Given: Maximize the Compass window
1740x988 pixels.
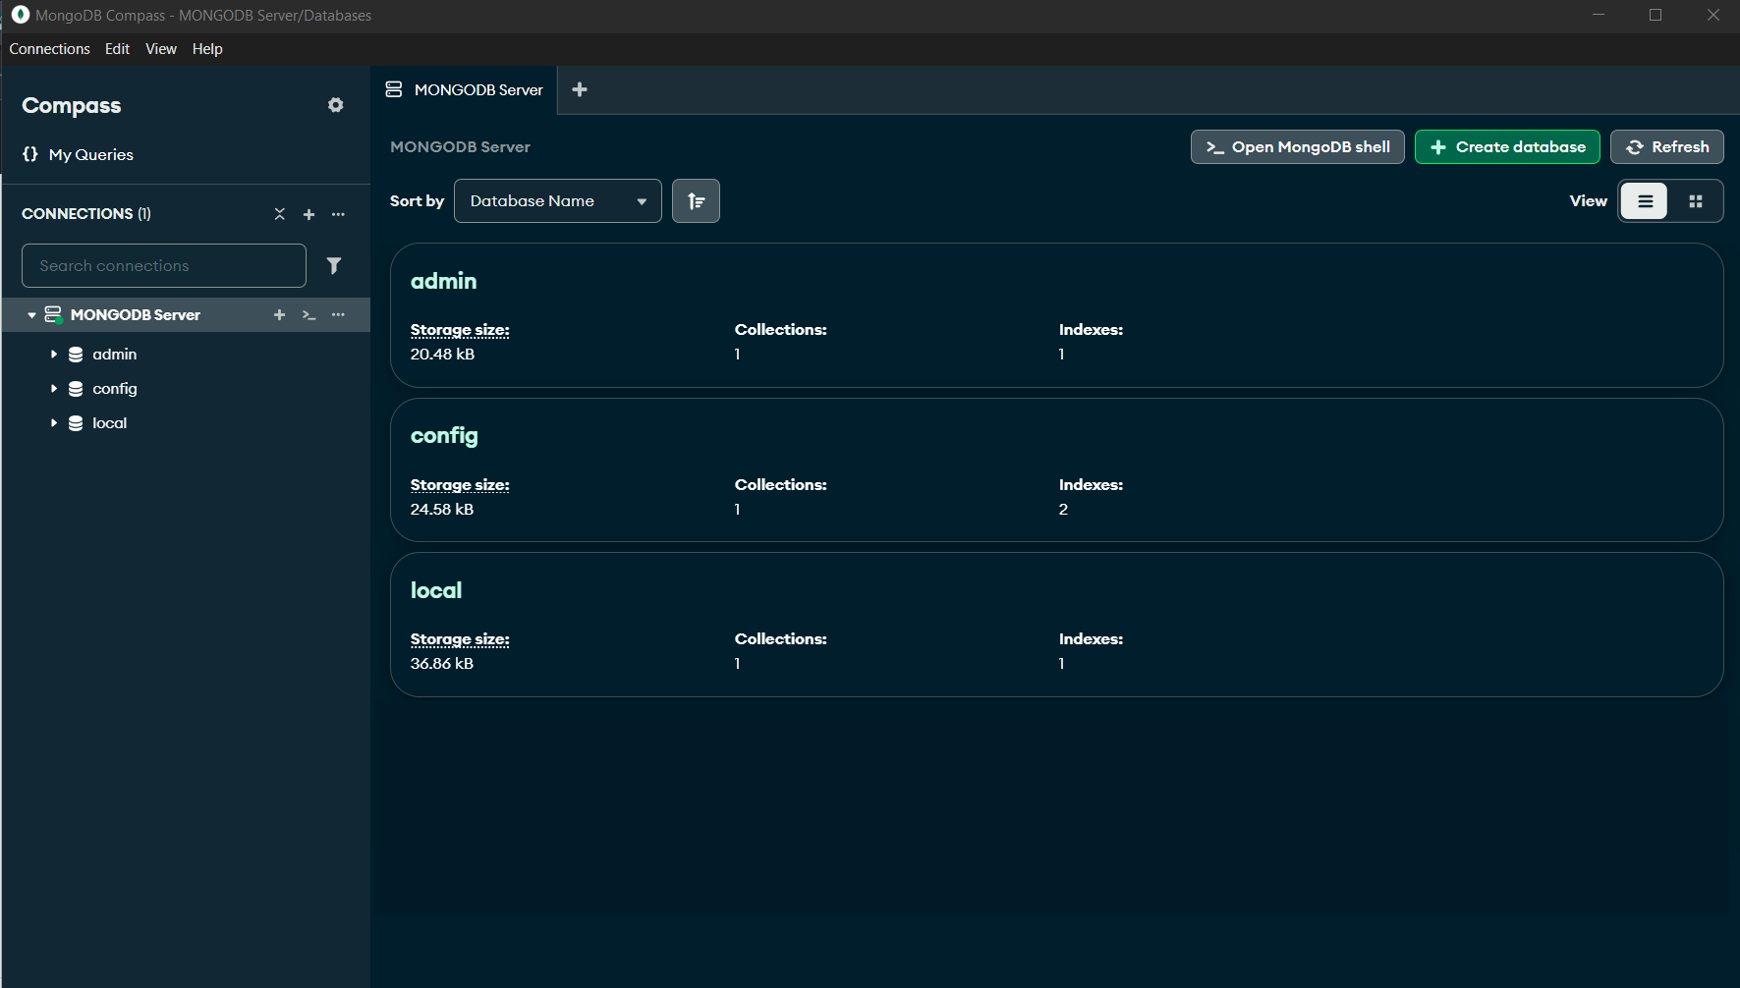Looking at the screenshot, I should coord(1656,15).
